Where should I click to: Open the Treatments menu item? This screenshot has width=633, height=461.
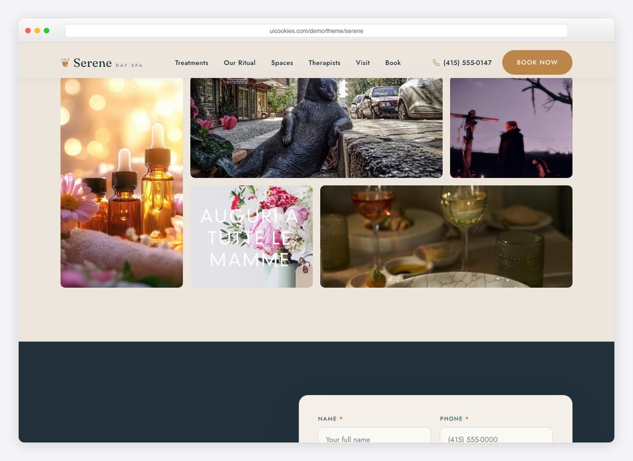[x=191, y=63]
